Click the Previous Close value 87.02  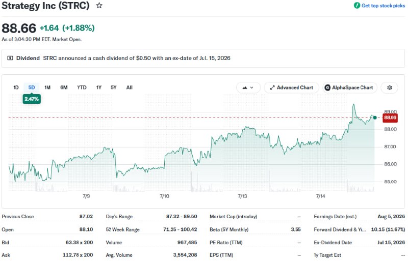point(86,217)
